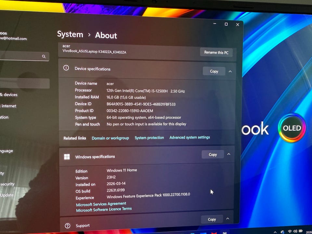Click the Device specifications info icon
The height and width of the screenshot is (234, 312).
tap(66, 68)
